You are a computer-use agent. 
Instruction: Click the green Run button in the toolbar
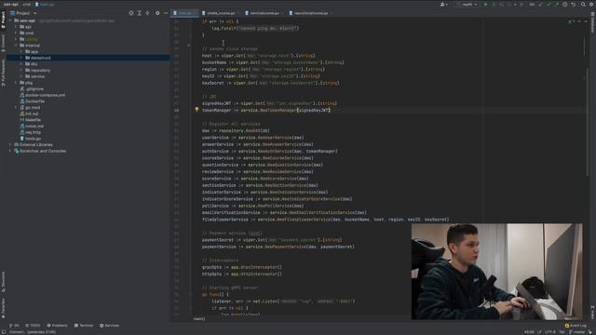click(x=485, y=5)
